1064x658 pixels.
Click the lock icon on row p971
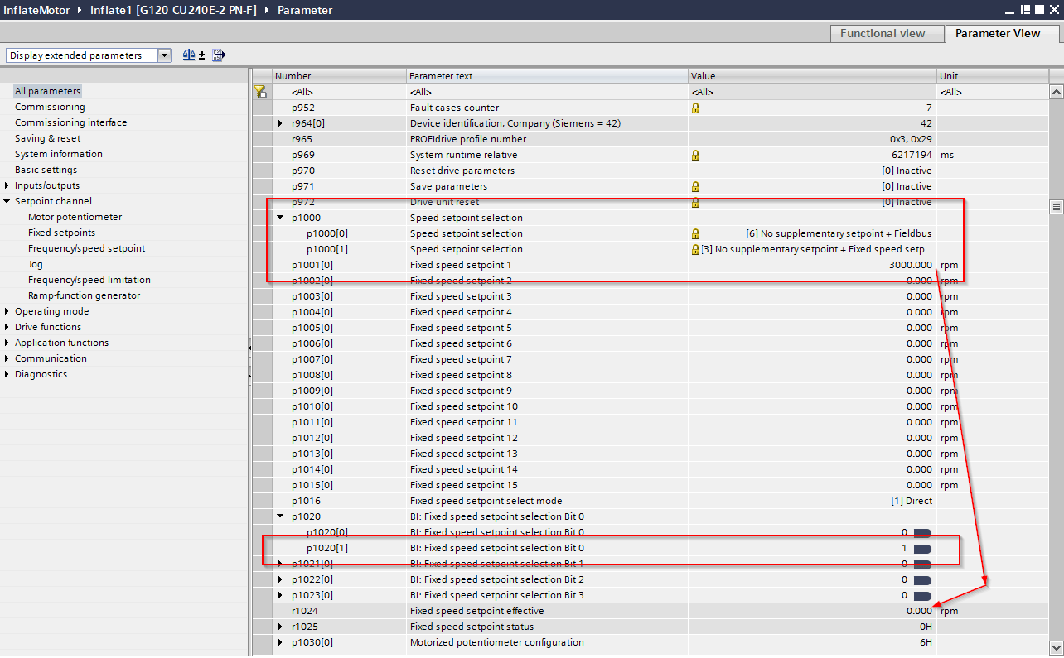(x=695, y=186)
